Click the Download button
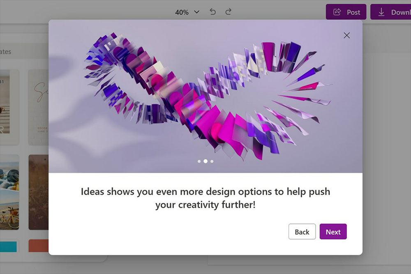 (390, 12)
